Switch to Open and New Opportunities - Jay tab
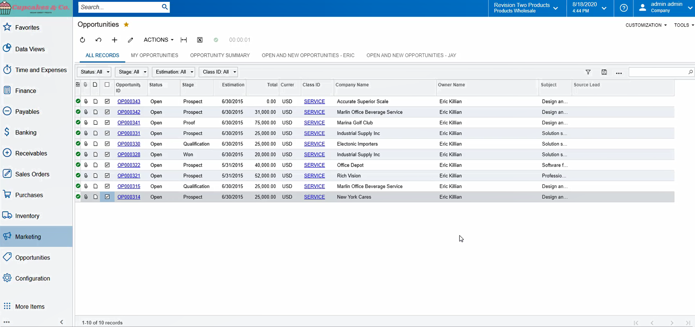695x327 pixels. (411, 55)
